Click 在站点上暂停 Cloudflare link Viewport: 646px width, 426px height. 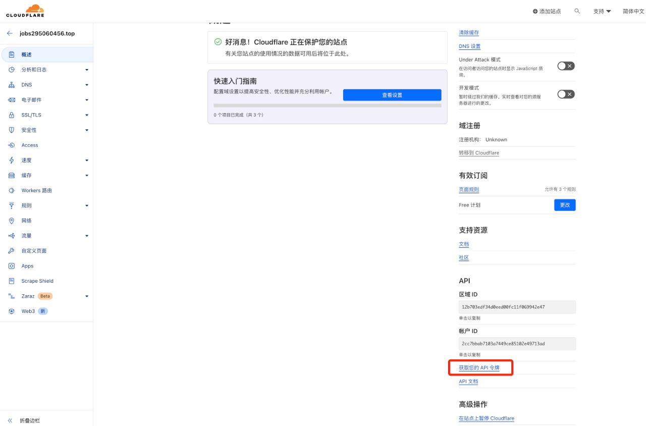coord(487,418)
